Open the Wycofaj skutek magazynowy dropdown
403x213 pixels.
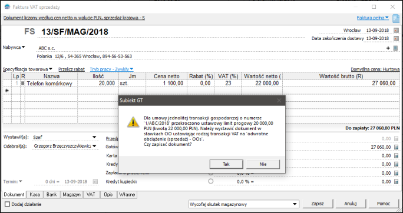pos(294,204)
